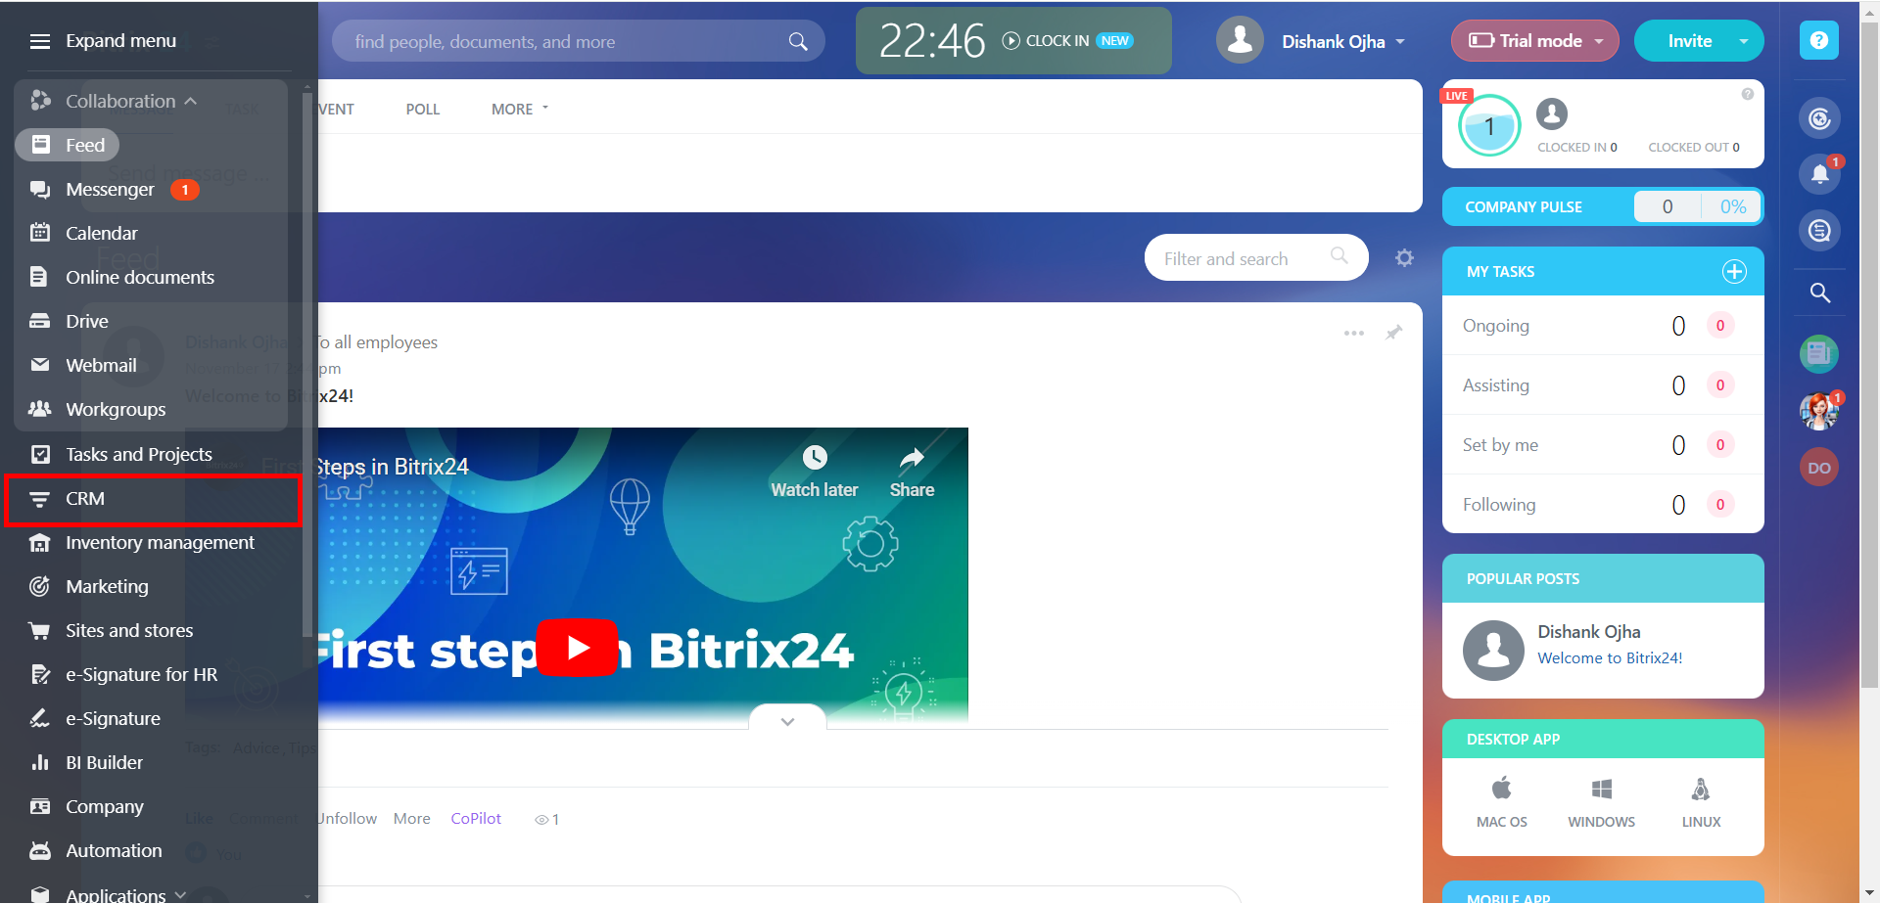Open Following tasks row
This screenshot has width=1880, height=904.
(1603, 504)
